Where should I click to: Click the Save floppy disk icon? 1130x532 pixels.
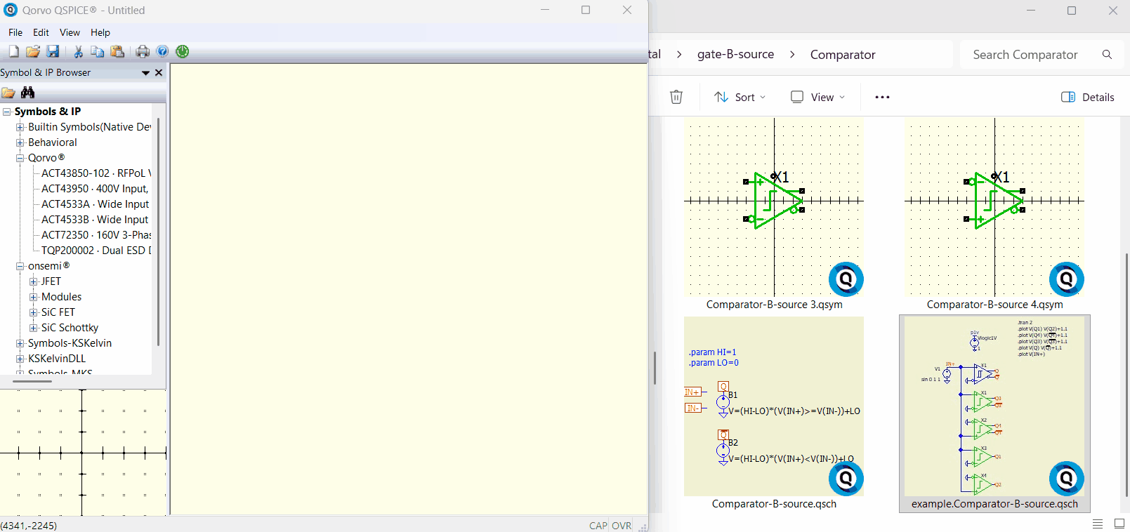click(53, 51)
